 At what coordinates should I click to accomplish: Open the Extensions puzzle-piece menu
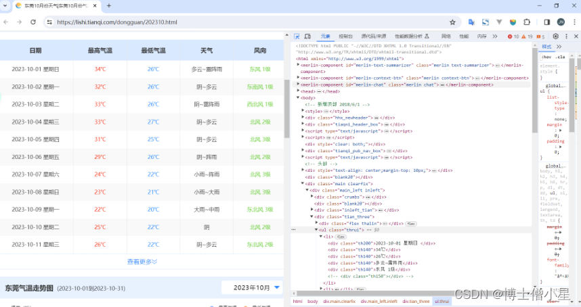click(527, 22)
